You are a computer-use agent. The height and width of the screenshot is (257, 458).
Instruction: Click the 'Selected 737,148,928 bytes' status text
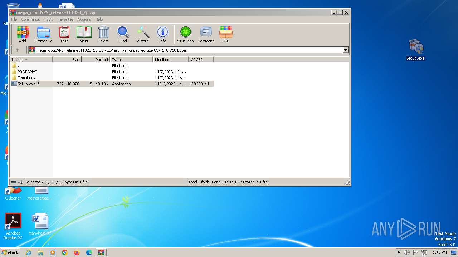coord(57,182)
